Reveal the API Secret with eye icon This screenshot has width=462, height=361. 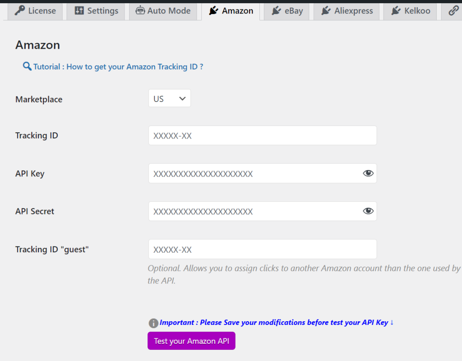tap(368, 211)
